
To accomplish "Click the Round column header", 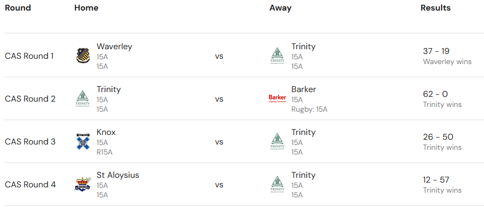I will coord(18,8).
